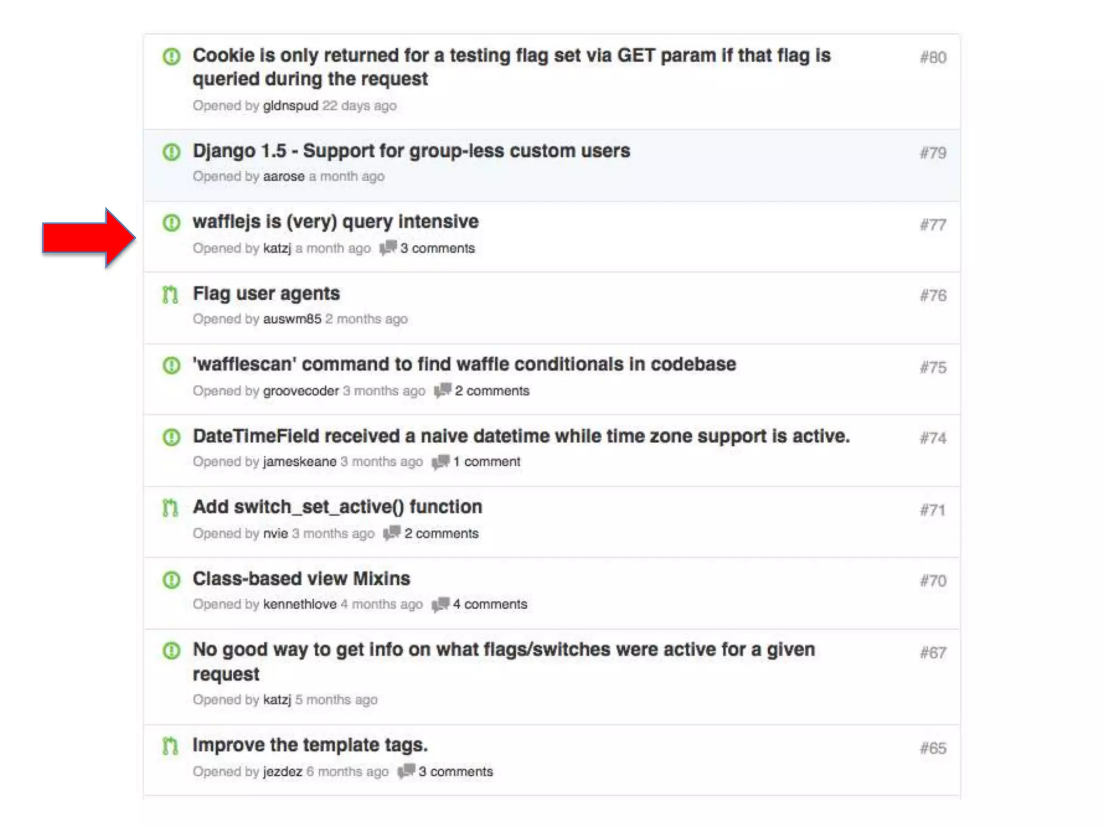Viewport: 1104px width, 828px height.
Task: Click pull request icon for Add switch_set_active()
Action: click(170, 508)
